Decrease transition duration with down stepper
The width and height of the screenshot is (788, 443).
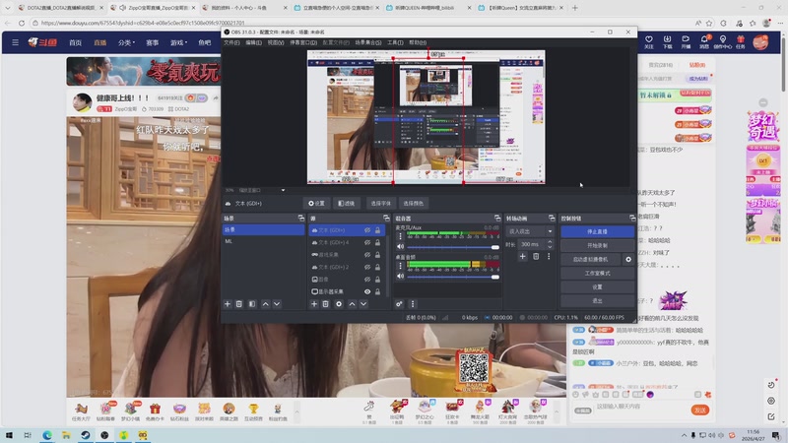click(x=550, y=247)
